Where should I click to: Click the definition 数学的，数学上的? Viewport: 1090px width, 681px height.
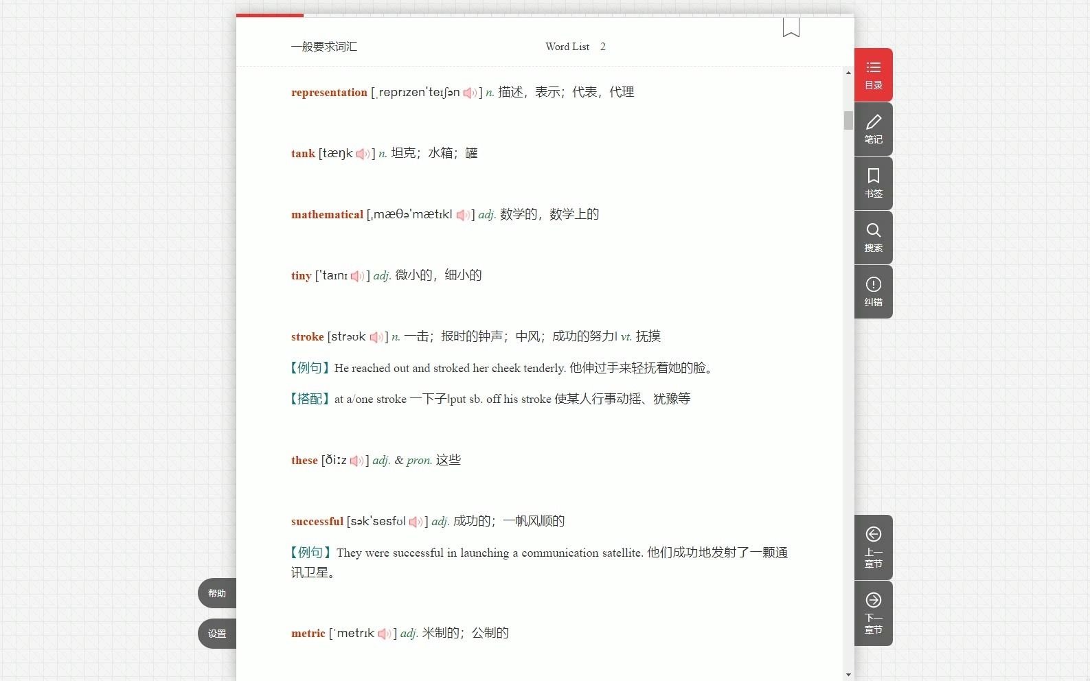(x=549, y=214)
